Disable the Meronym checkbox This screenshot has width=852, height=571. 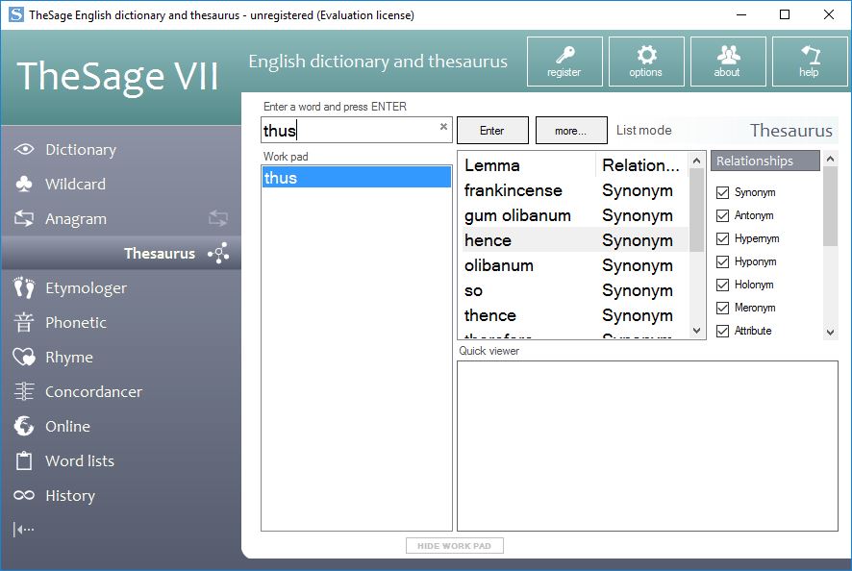click(722, 308)
